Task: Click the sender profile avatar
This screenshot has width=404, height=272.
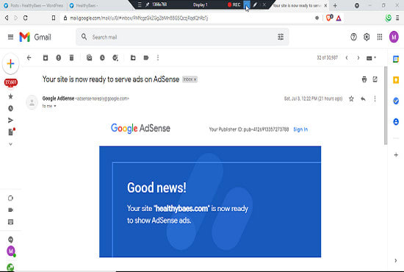Action: (32, 102)
